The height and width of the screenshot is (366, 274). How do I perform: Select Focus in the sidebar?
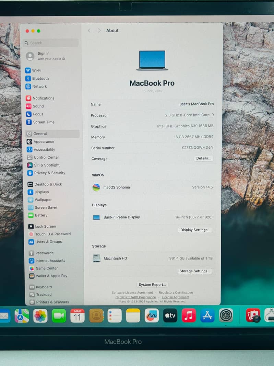(35, 114)
